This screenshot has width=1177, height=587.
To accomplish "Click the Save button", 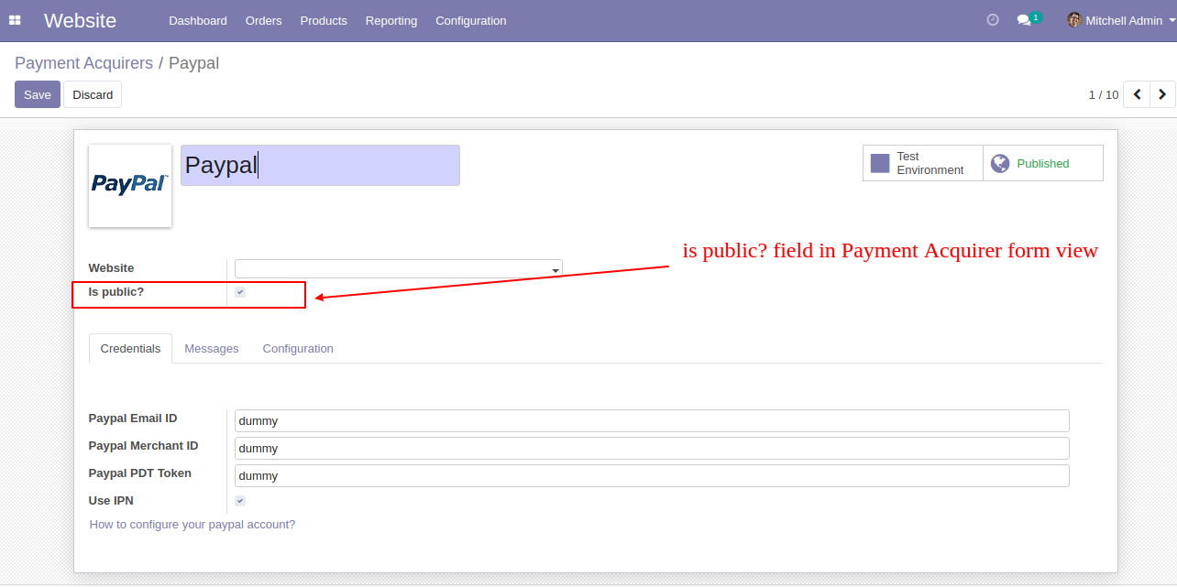I will [38, 94].
